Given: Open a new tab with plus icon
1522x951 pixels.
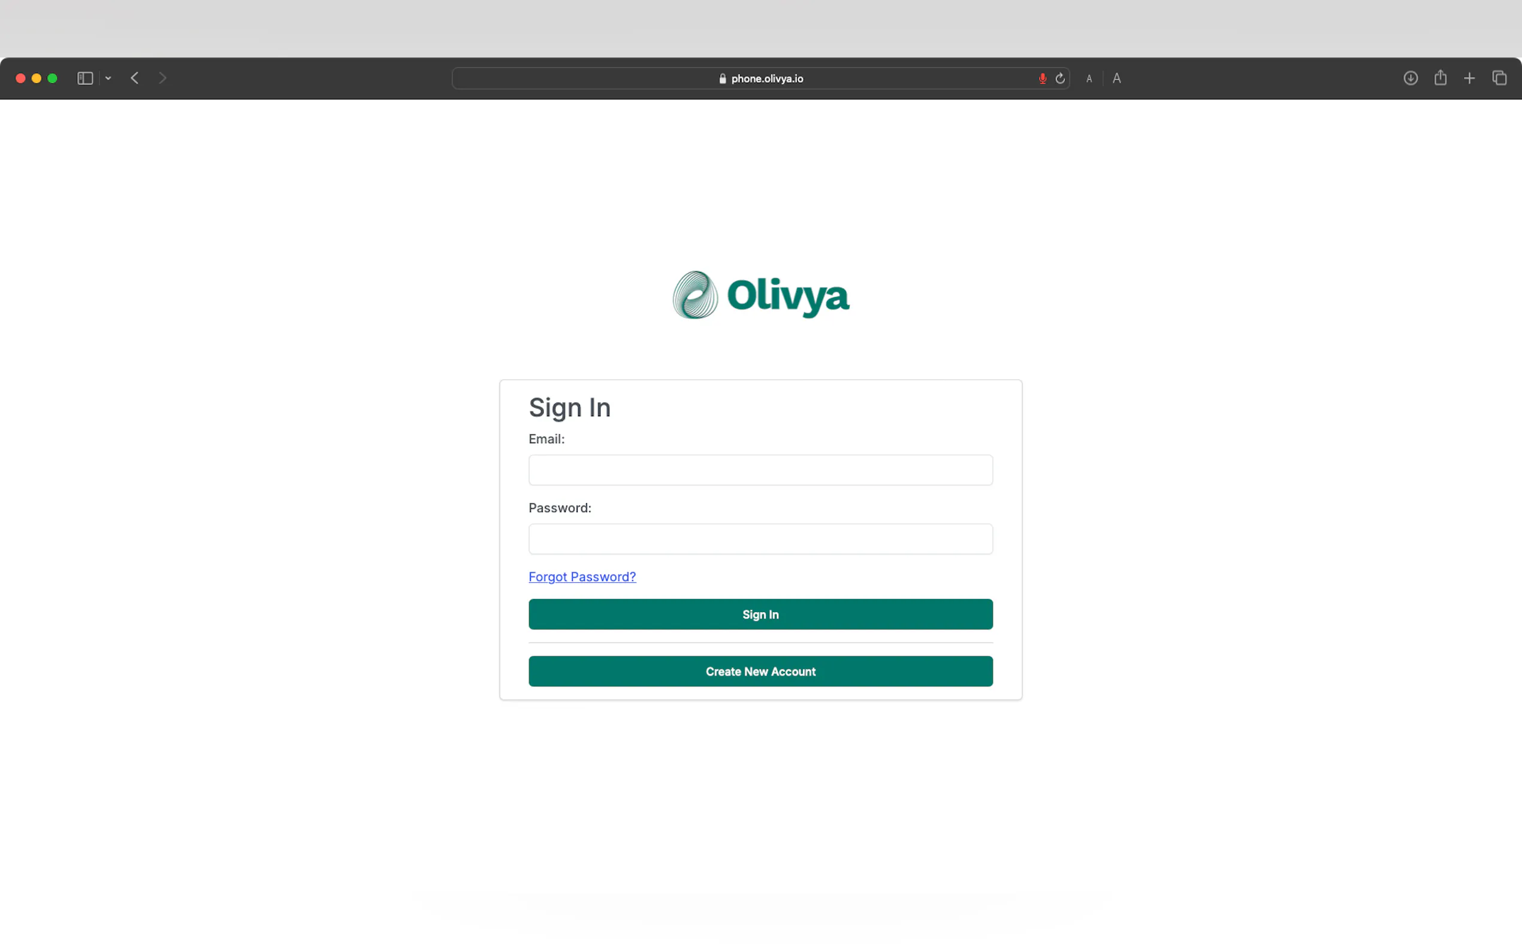Looking at the screenshot, I should coord(1469,78).
